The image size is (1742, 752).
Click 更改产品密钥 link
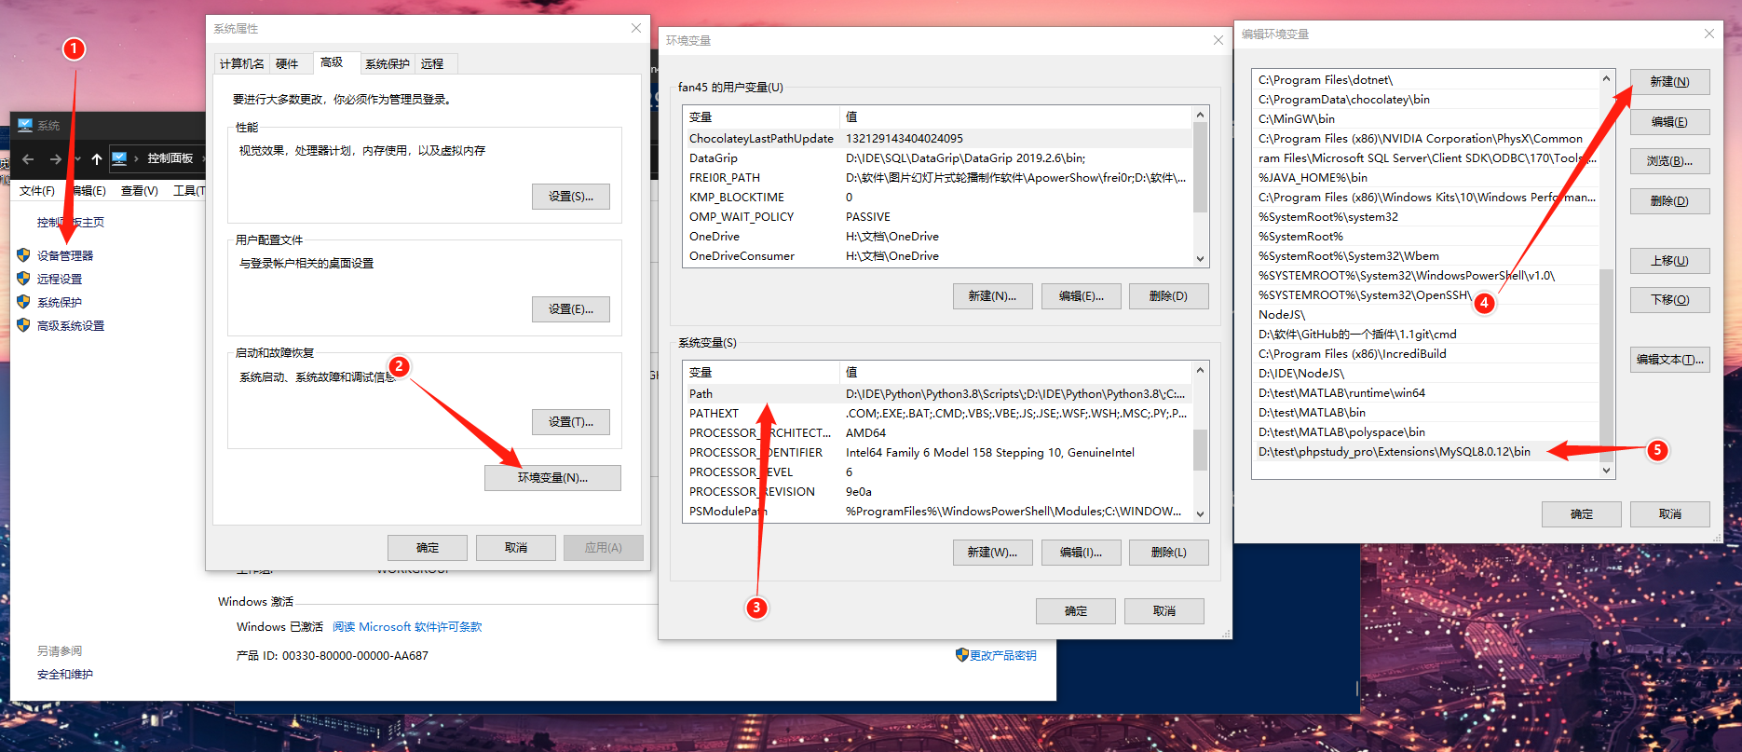1003,655
